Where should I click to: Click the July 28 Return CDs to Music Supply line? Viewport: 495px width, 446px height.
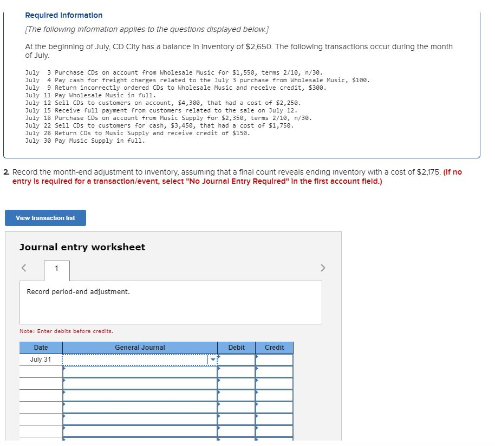tap(138, 134)
